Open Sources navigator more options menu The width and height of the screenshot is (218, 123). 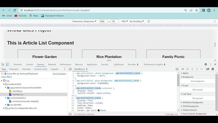click(65, 69)
